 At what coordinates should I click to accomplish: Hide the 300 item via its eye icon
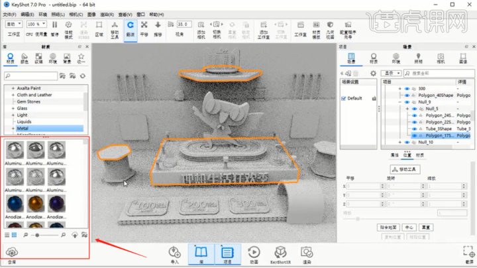407,89
